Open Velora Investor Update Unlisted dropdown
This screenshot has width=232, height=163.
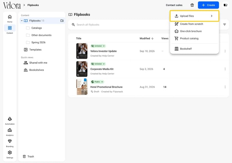click(98, 46)
